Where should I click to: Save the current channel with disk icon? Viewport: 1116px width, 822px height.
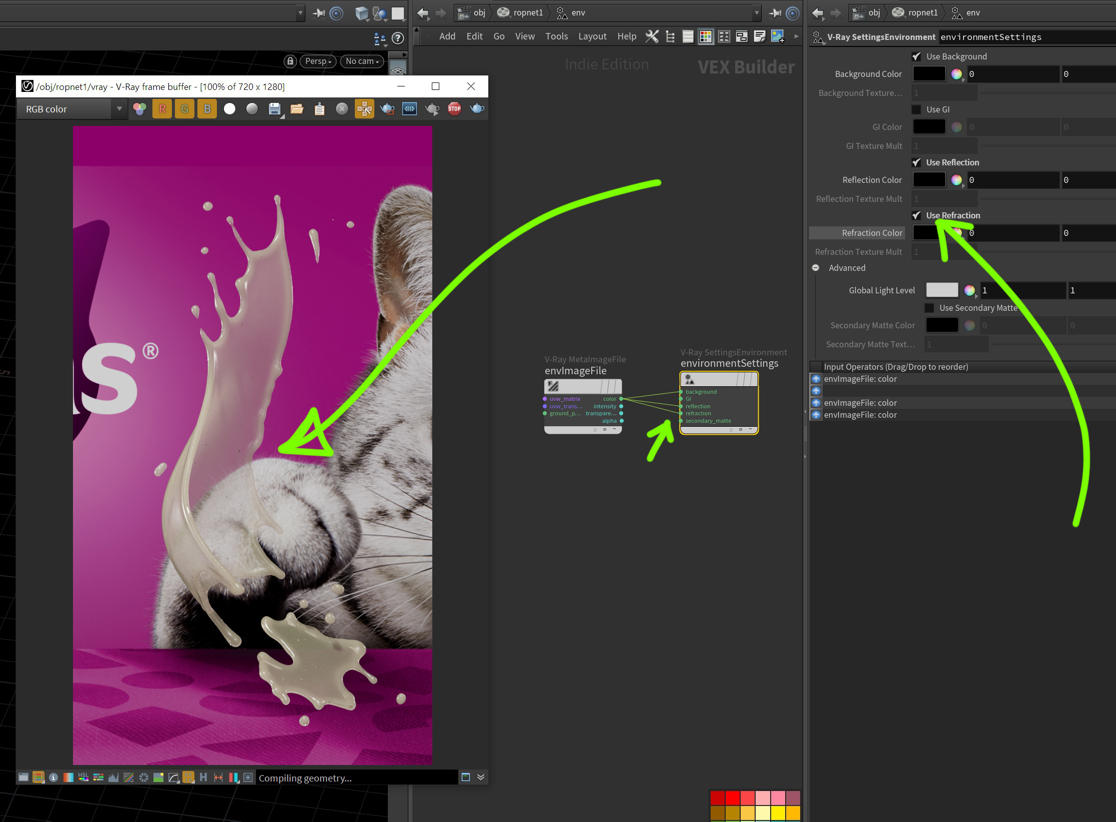tap(274, 109)
